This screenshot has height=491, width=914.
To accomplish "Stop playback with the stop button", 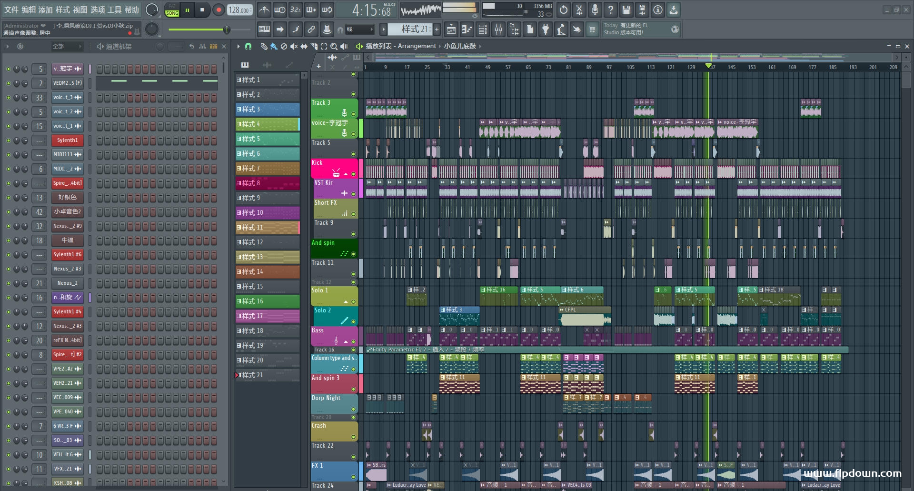I will pyautogui.click(x=202, y=10).
